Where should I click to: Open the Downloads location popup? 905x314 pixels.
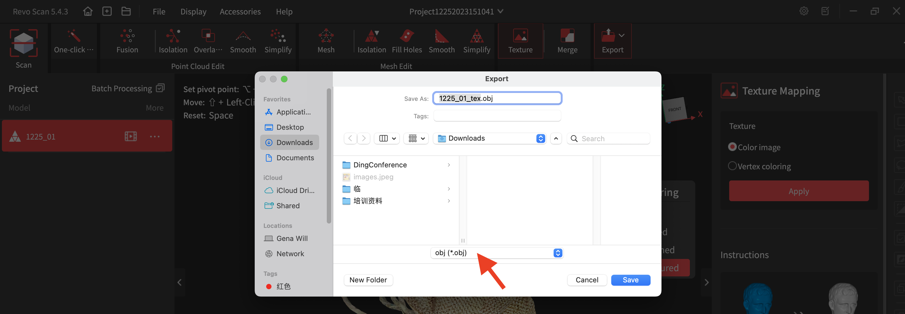pos(490,138)
